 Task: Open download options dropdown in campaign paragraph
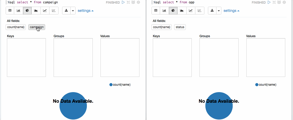coord(73,11)
